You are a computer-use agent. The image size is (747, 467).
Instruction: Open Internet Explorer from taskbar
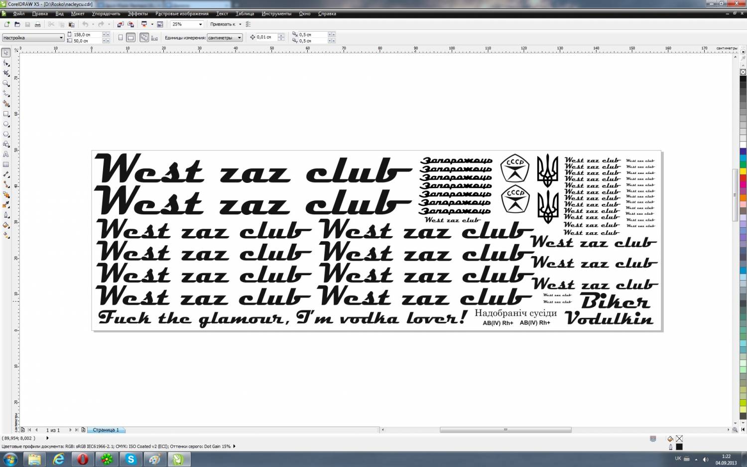pyautogui.click(x=59, y=459)
